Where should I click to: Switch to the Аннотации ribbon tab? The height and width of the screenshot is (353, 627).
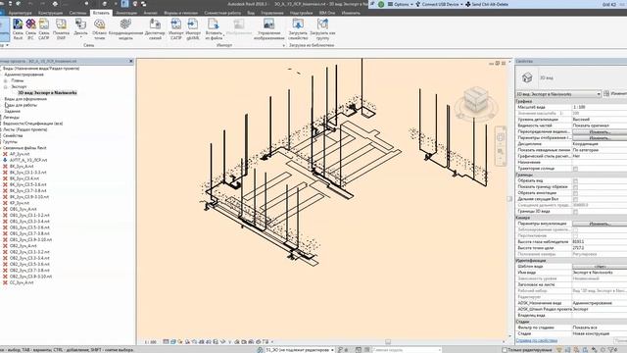coord(126,13)
